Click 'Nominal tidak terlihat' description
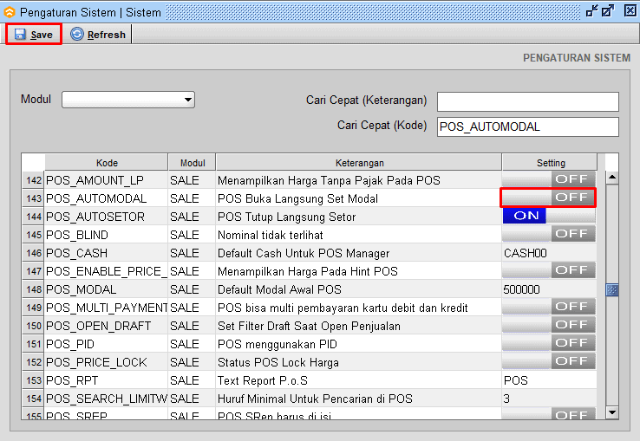This screenshot has height=441, width=640. point(271,235)
